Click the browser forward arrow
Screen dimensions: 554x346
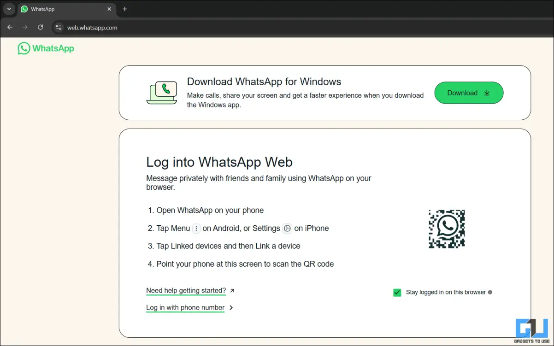pos(25,28)
